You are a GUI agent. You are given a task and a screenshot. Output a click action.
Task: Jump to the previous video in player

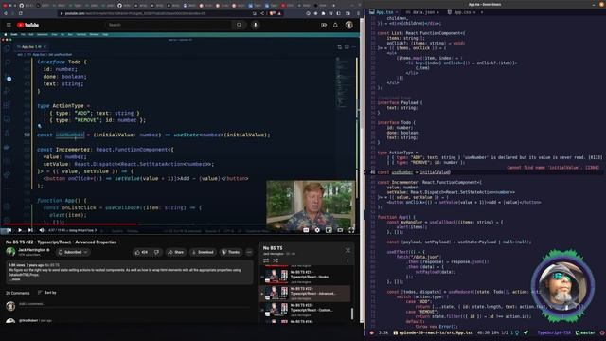[9, 230]
